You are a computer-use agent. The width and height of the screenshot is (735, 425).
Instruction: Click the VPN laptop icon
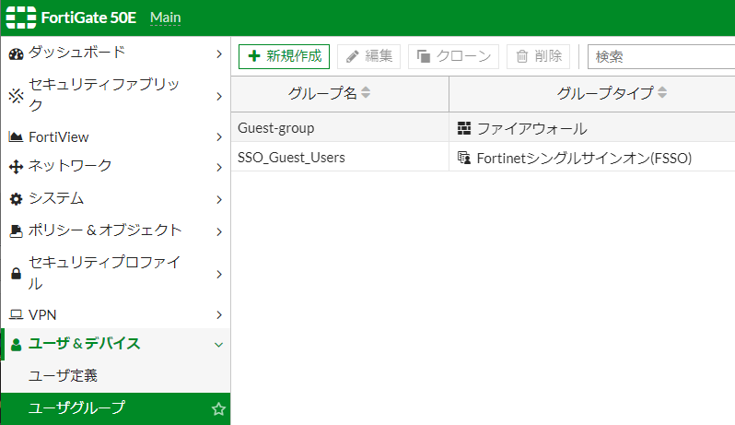tap(16, 314)
